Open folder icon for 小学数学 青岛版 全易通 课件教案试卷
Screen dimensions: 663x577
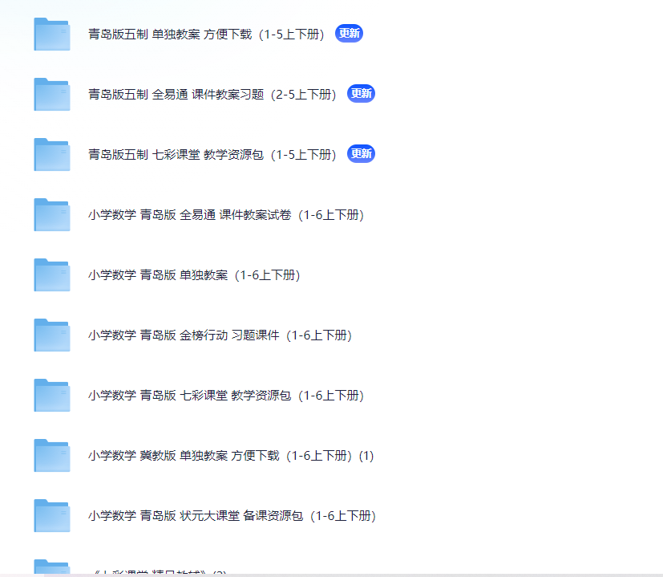(52, 214)
